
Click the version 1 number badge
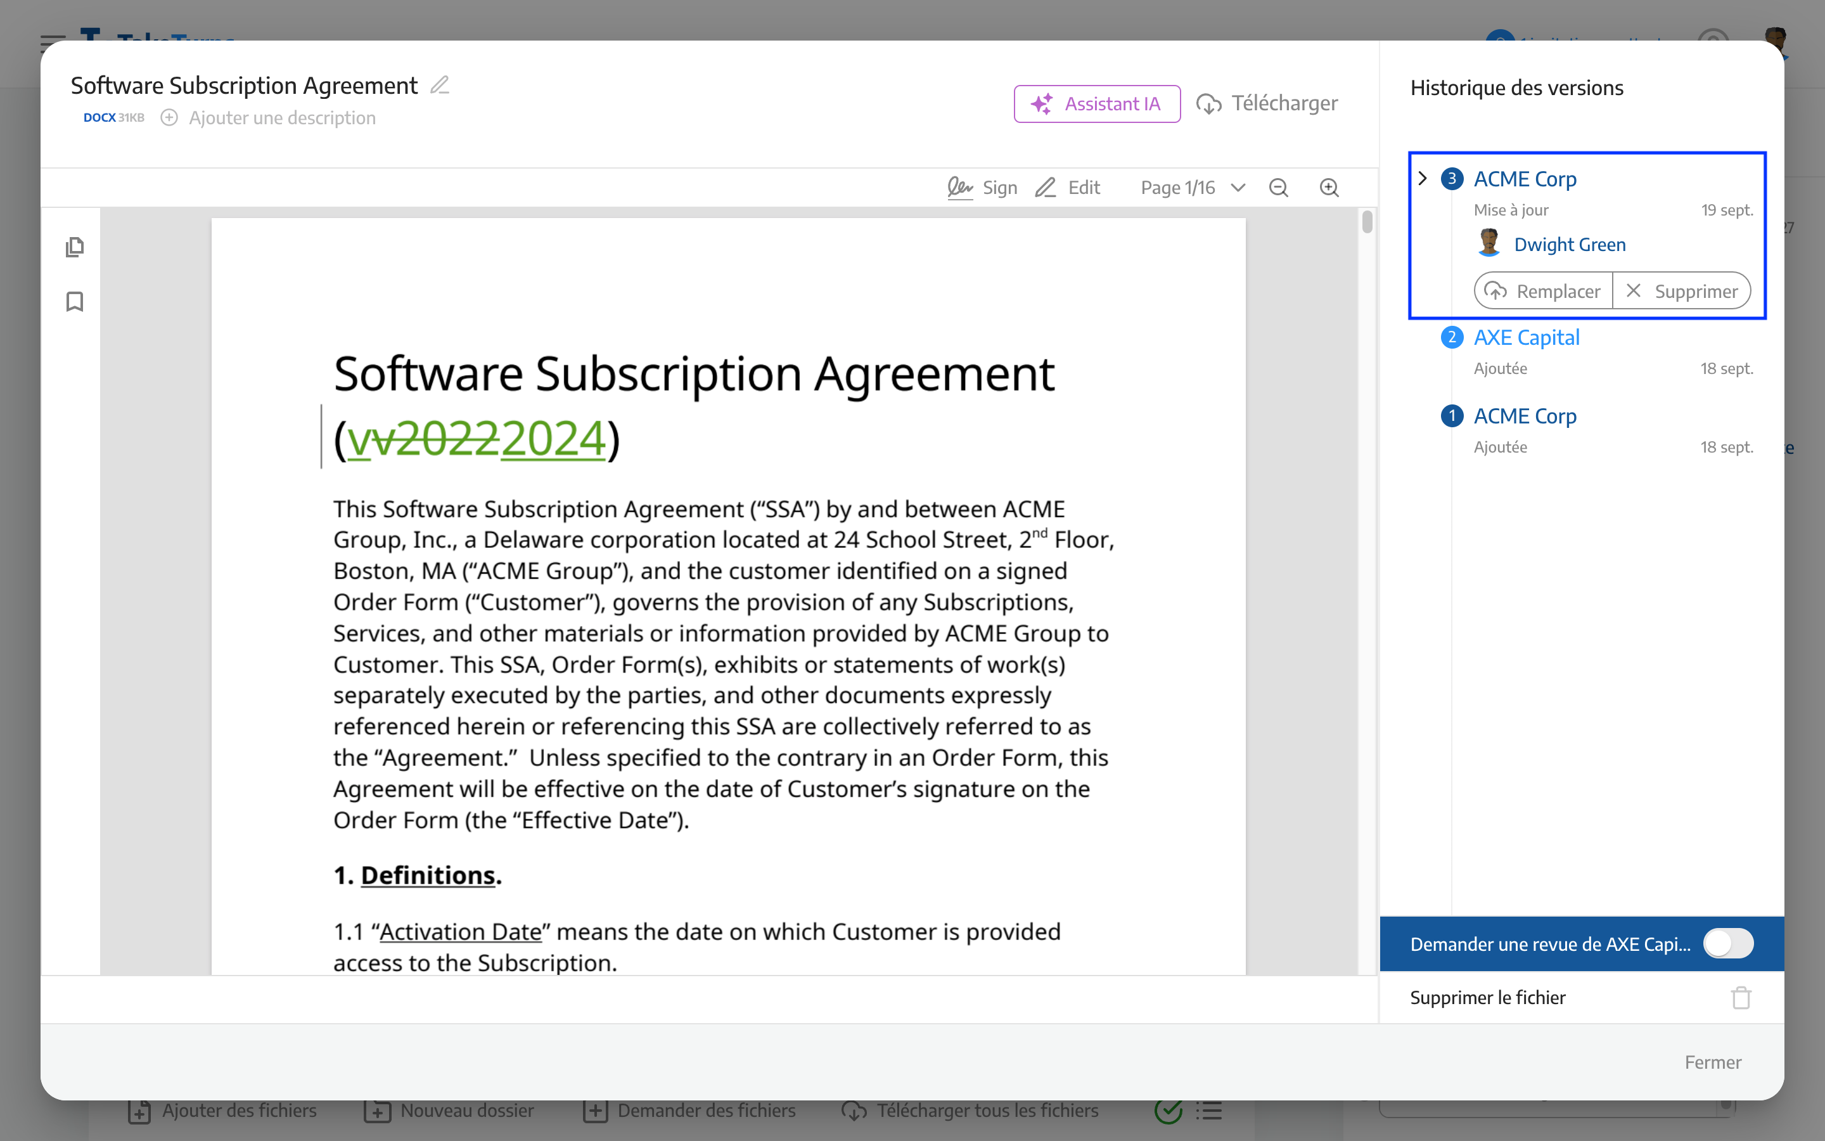point(1452,416)
